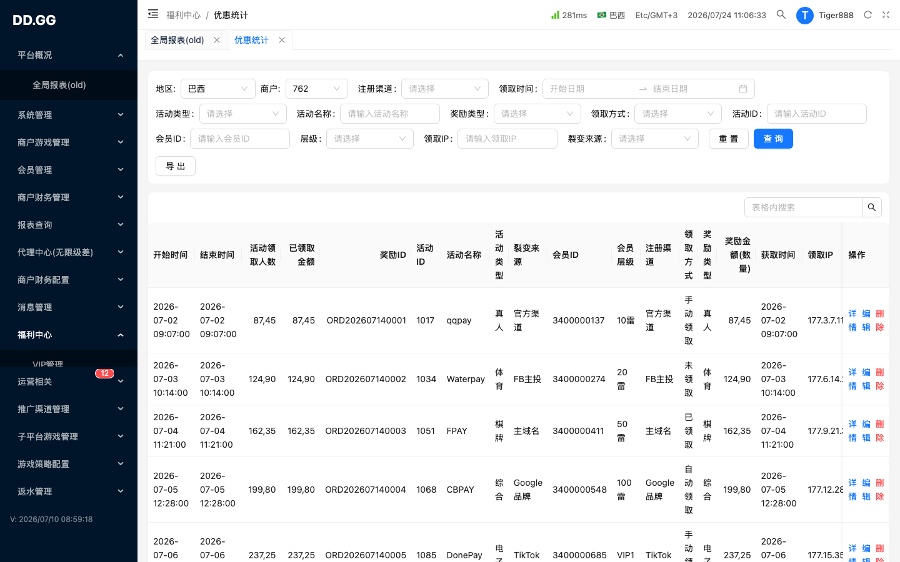Open the 商户 dropdown showing 762
This screenshot has height=562, width=900.
pyautogui.click(x=317, y=89)
